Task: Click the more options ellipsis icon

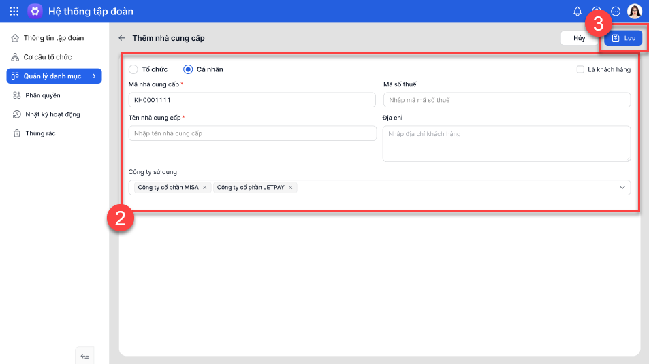Action: [616, 11]
